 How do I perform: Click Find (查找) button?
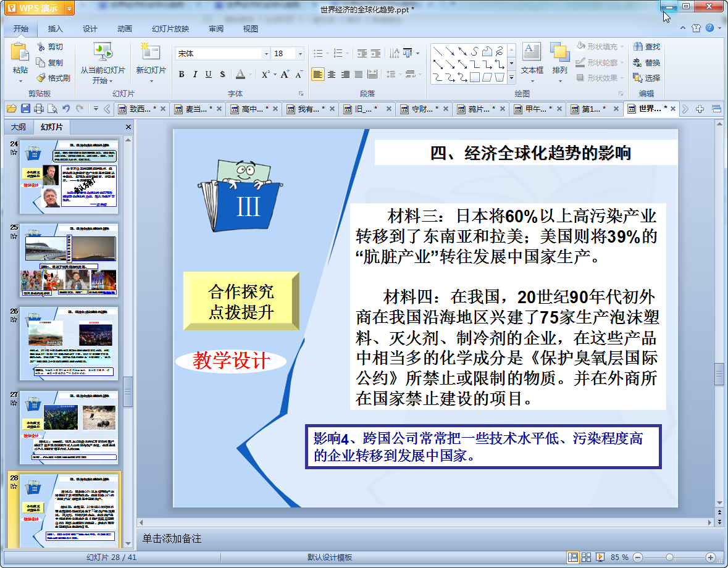point(646,46)
